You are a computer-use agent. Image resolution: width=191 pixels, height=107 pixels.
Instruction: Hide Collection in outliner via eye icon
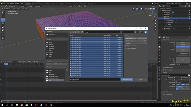189,11
